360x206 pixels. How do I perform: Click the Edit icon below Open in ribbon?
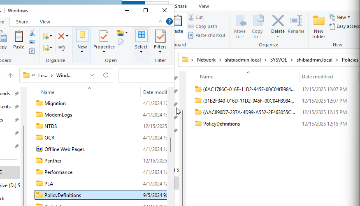(x=121, y=42)
